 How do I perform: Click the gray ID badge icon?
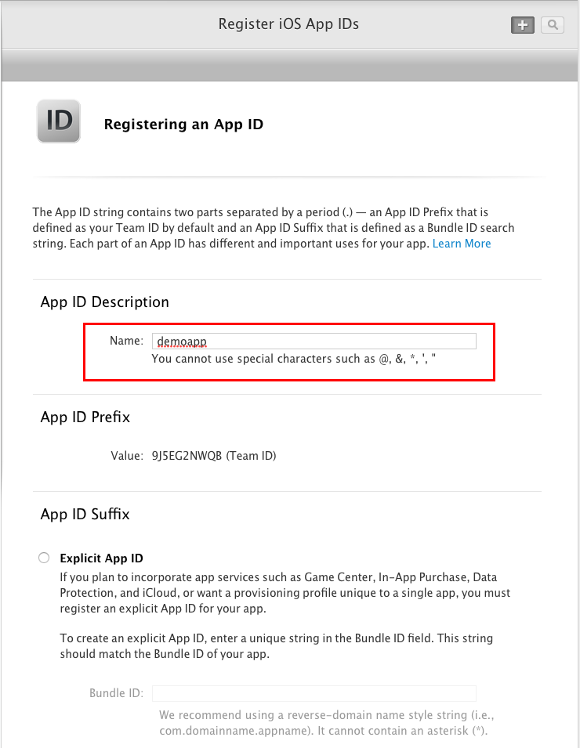pyautogui.click(x=59, y=121)
